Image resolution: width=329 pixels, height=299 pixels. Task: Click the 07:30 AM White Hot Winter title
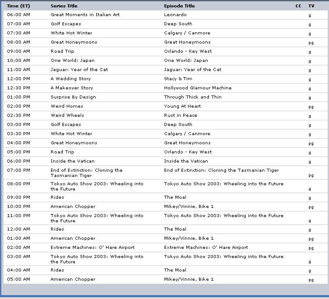72,33
